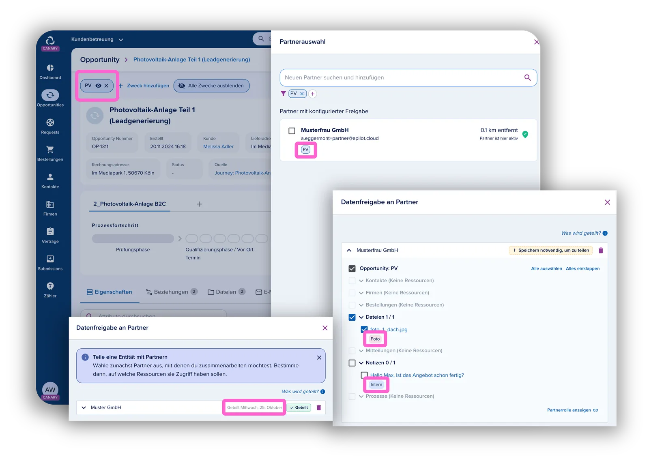
Task: Click the opportunity avatar icon beside the title
Action: [x=95, y=116]
